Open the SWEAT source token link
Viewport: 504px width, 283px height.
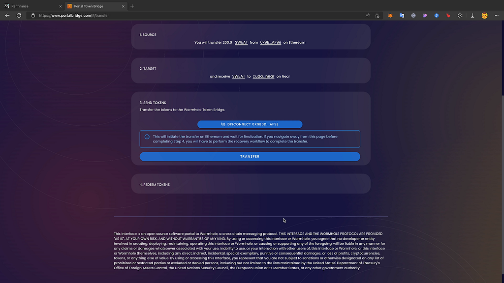point(241,42)
